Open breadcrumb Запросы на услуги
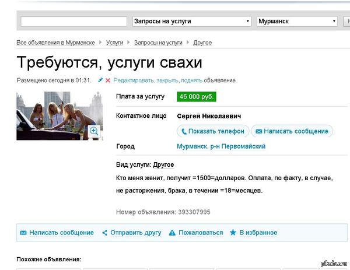This screenshot has height=270, width=350. [x=158, y=43]
